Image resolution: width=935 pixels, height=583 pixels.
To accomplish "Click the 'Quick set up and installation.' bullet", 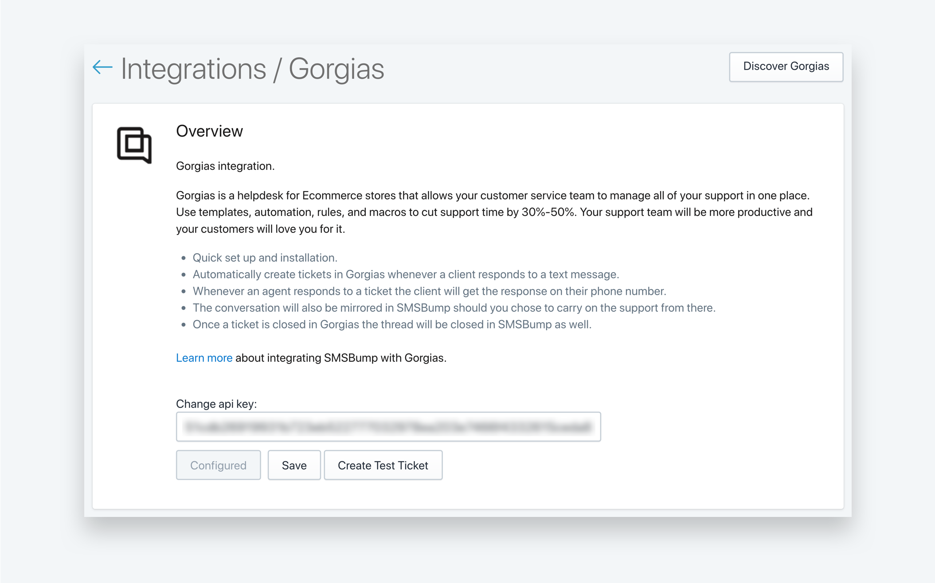I will (x=265, y=258).
